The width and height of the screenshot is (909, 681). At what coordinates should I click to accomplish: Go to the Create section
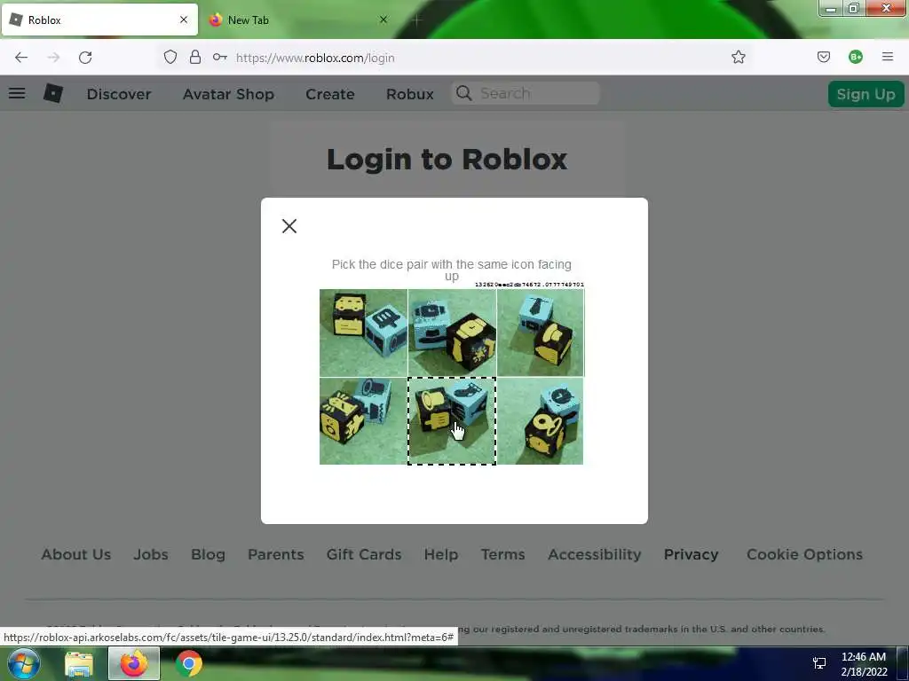(x=330, y=94)
